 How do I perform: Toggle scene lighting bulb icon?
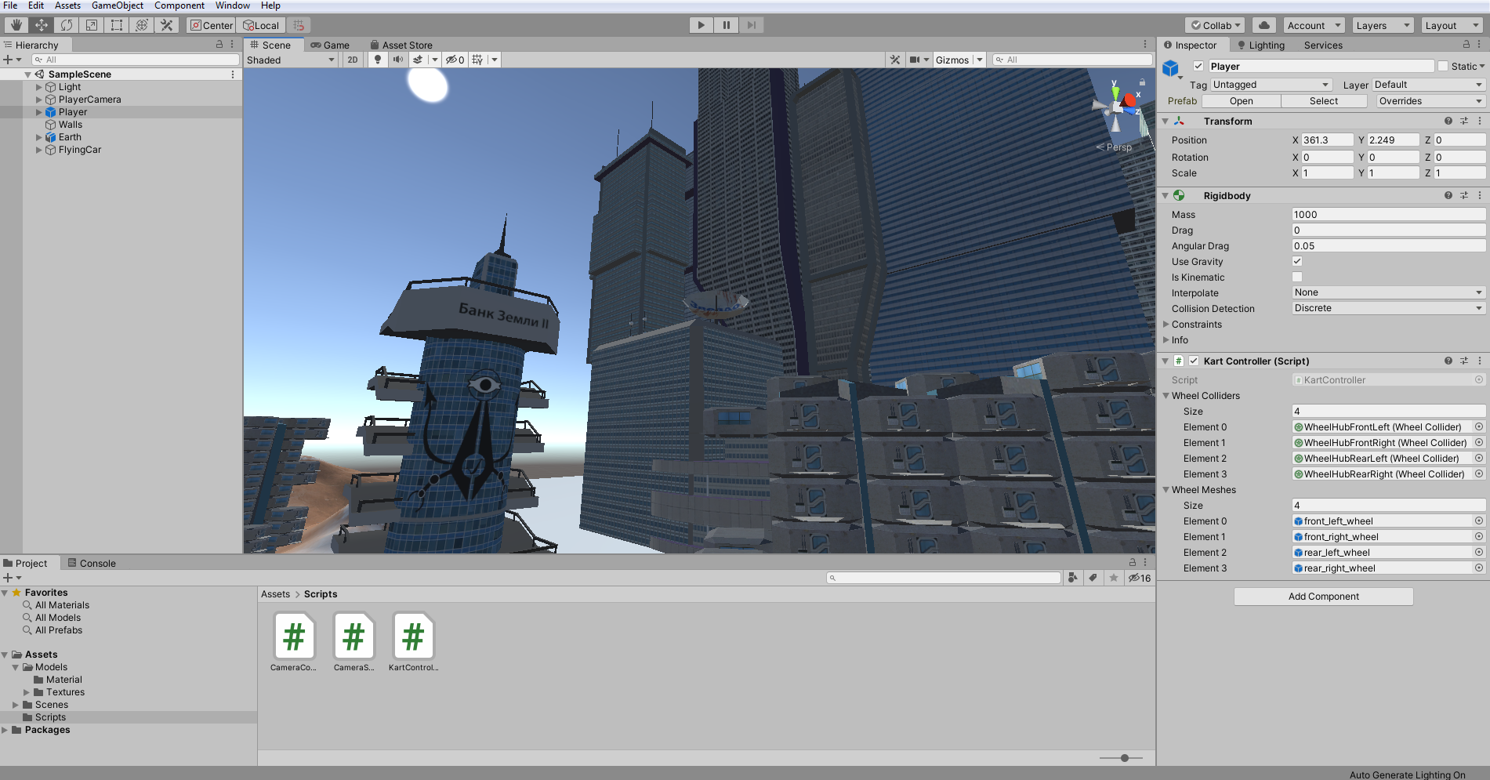click(x=378, y=60)
